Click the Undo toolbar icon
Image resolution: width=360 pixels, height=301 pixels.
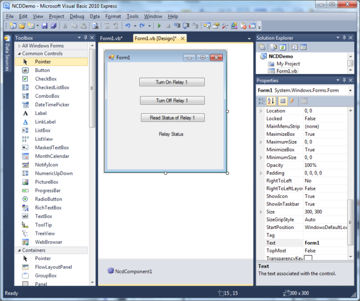127,26
